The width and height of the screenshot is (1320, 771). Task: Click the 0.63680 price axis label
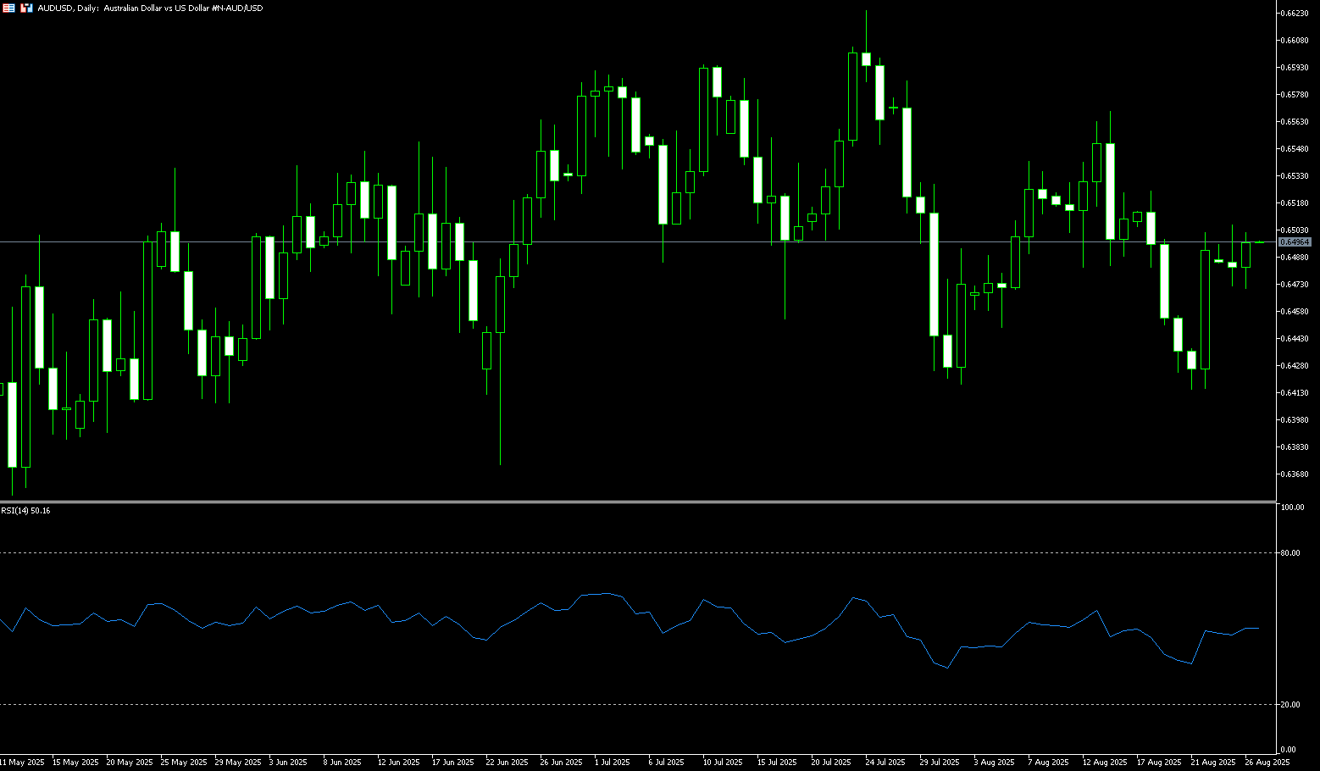click(x=1295, y=474)
